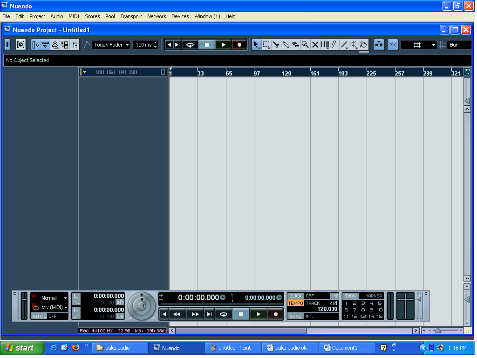This screenshot has width=477, height=358.
Task: Open the grid snap type dropdown
Action: 419,45
